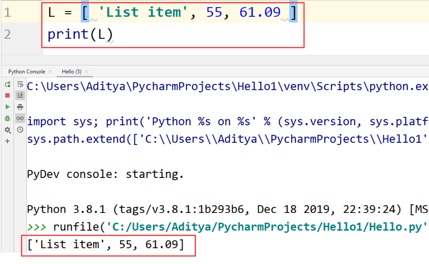Print the console contents
Viewport: 429px width, 264px height.
point(20,107)
